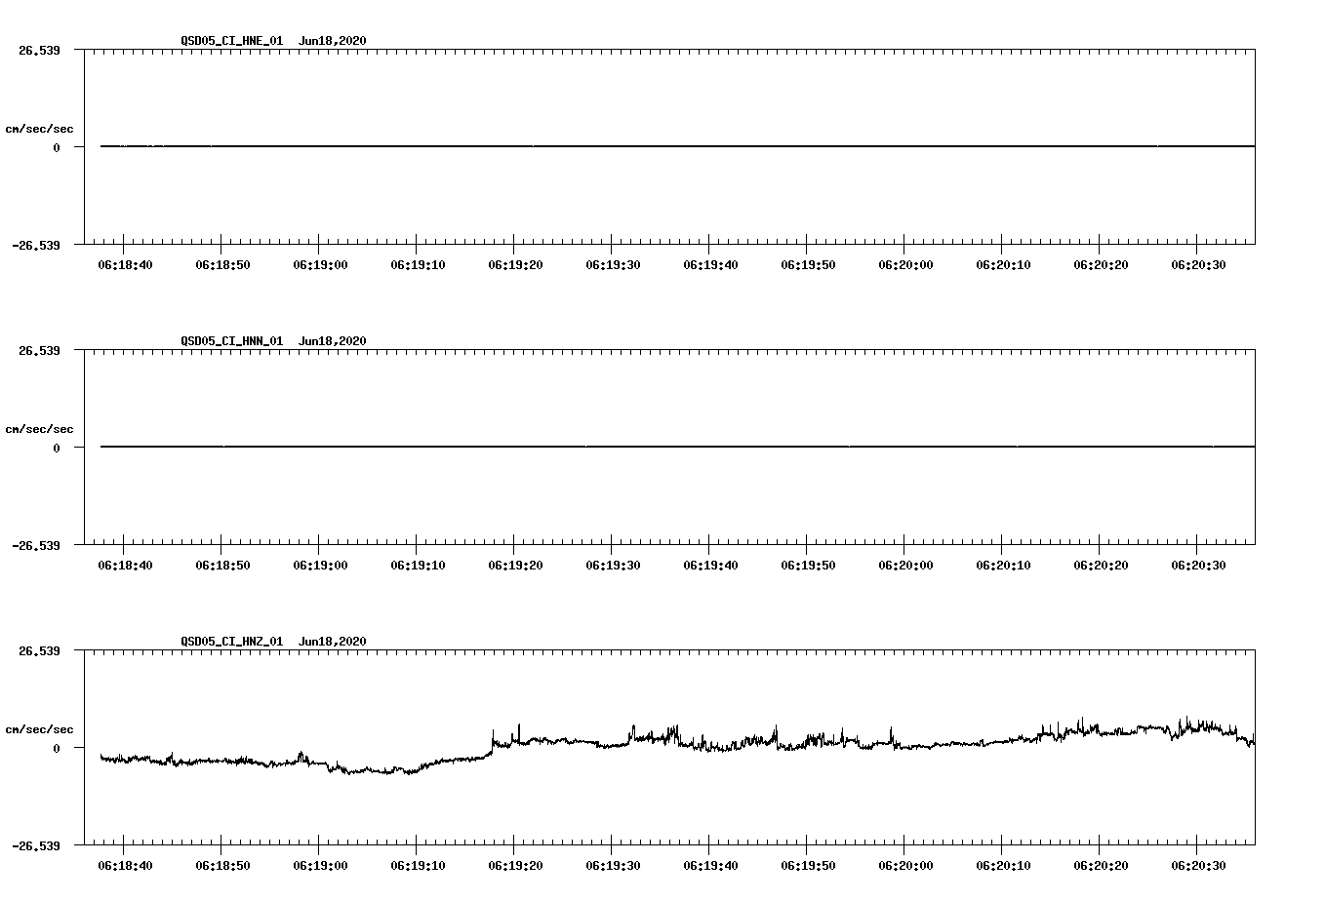This screenshot has width=1325, height=901.
Task: Click the 0 axis value on HNE plot
Action: (57, 147)
